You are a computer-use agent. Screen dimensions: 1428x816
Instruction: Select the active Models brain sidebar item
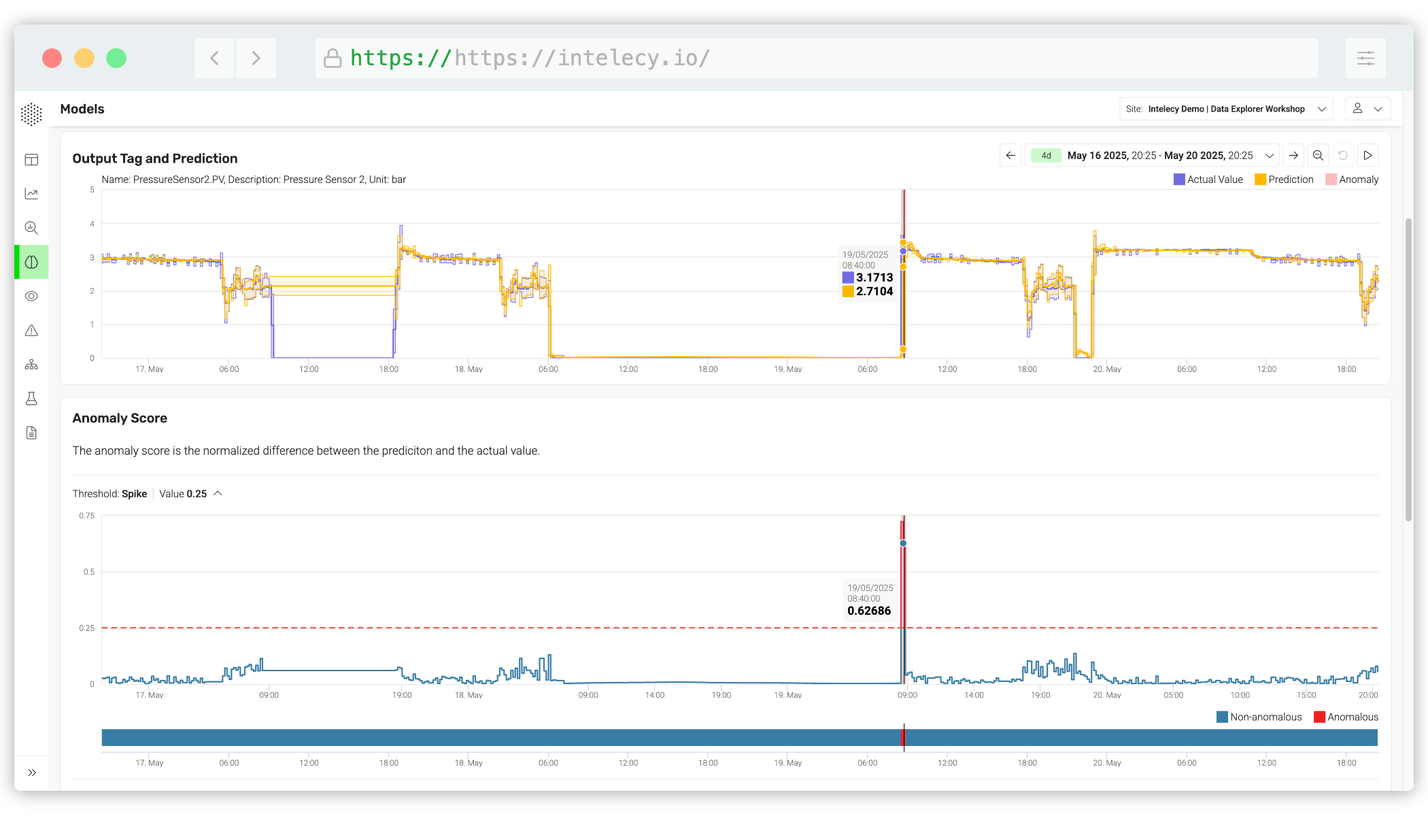pyautogui.click(x=31, y=262)
